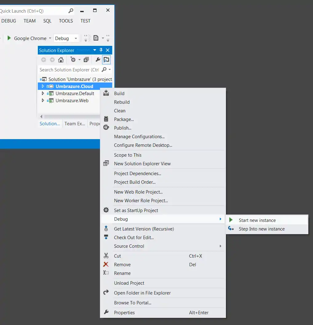Select Configure Remote Desktop entry

click(163, 145)
